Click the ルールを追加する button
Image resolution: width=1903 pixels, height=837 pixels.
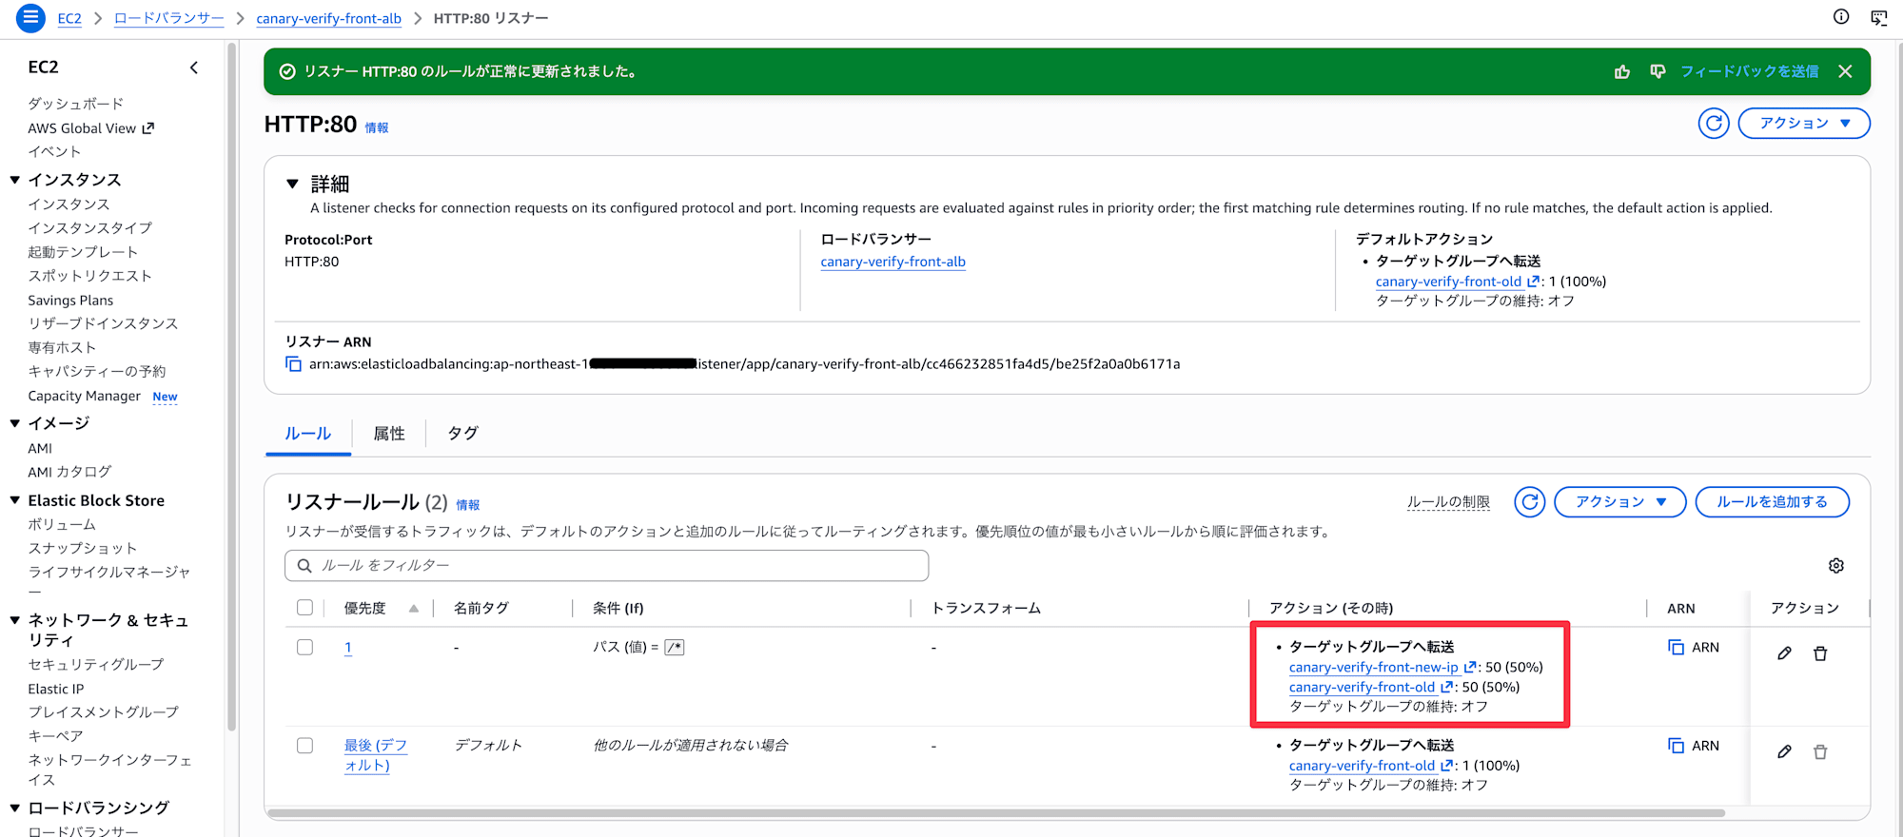click(x=1772, y=501)
